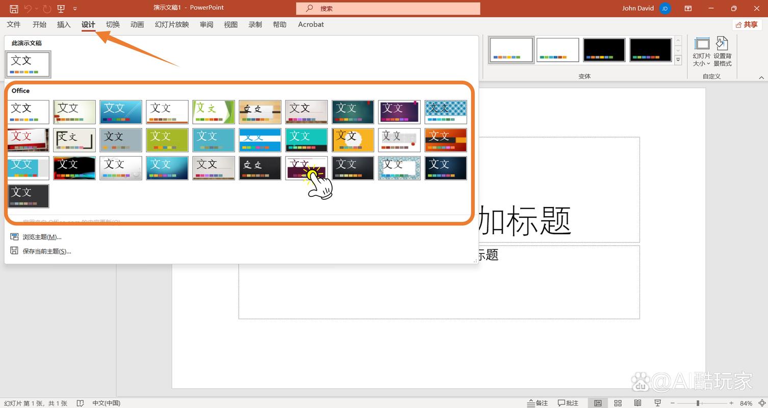The image size is (768, 408).
Task: Apply the purple gradient theme
Action: (399, 112)
